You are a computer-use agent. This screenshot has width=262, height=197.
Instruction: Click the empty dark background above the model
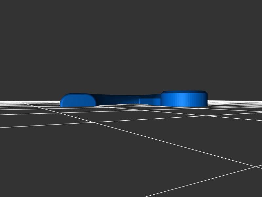click(x=131, y=49)
